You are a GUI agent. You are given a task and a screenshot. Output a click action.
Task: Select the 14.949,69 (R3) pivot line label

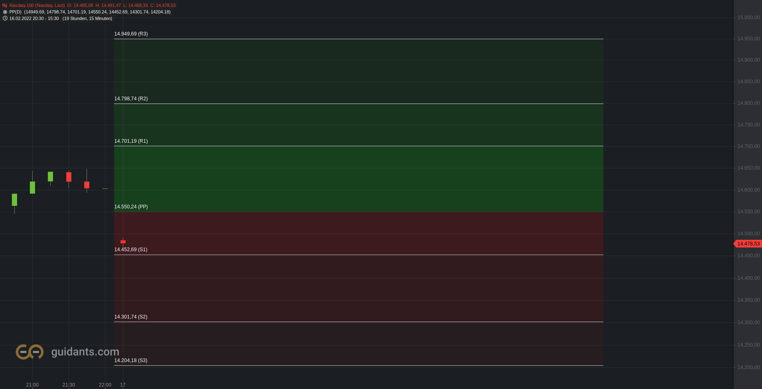coord(131,34)
